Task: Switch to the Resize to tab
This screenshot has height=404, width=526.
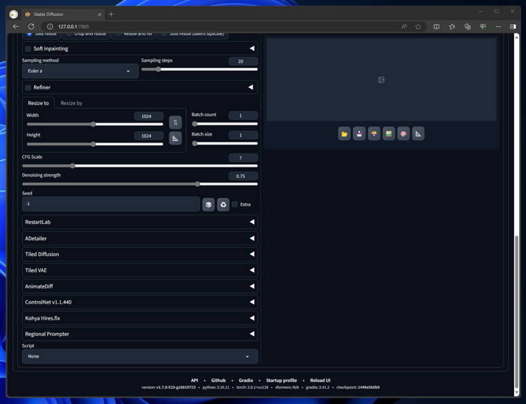Action: [x=38, y=103]
